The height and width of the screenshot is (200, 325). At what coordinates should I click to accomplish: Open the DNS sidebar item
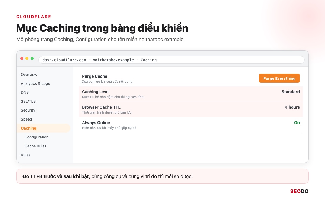25,92
